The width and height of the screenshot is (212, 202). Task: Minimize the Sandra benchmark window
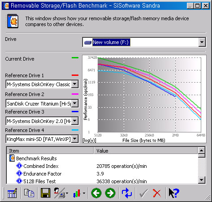[x=190, y=6]
